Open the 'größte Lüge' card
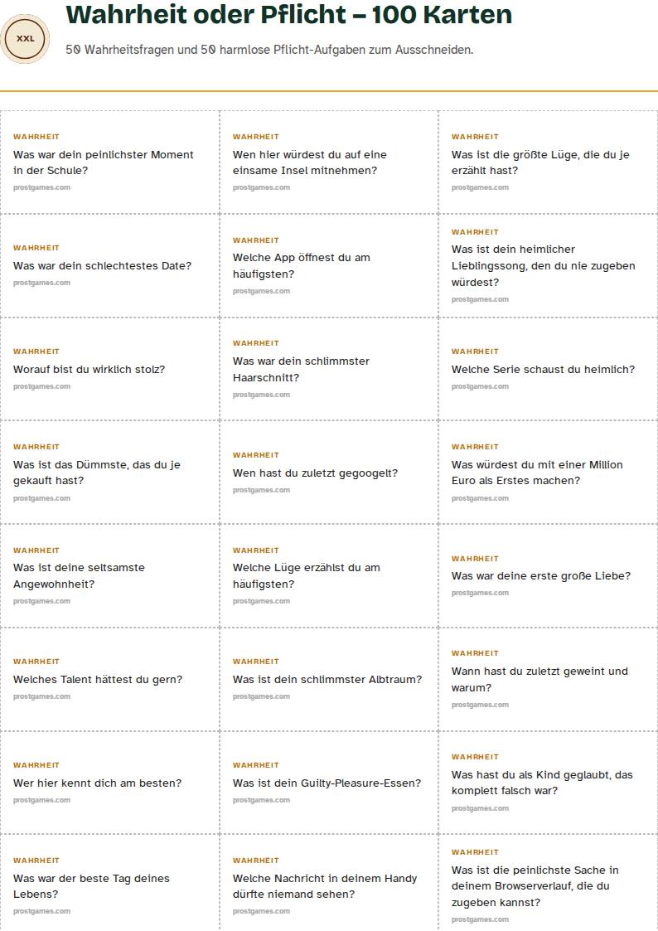 pos(549,162)
